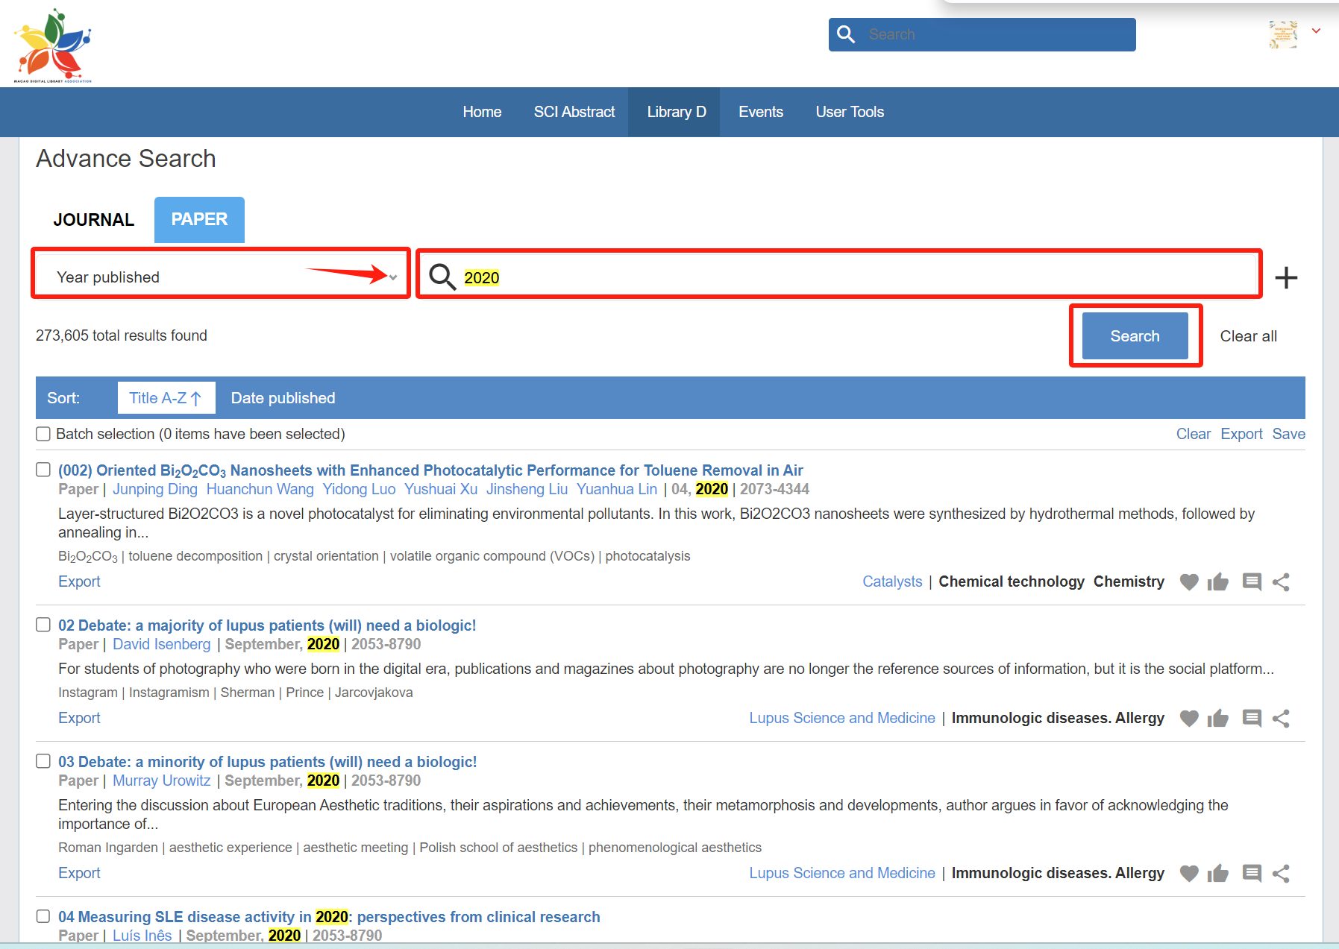Select checkbox for 02 Debate lupus paper
The width and height of the screenshot is (1339, 949).
[44, 625]
